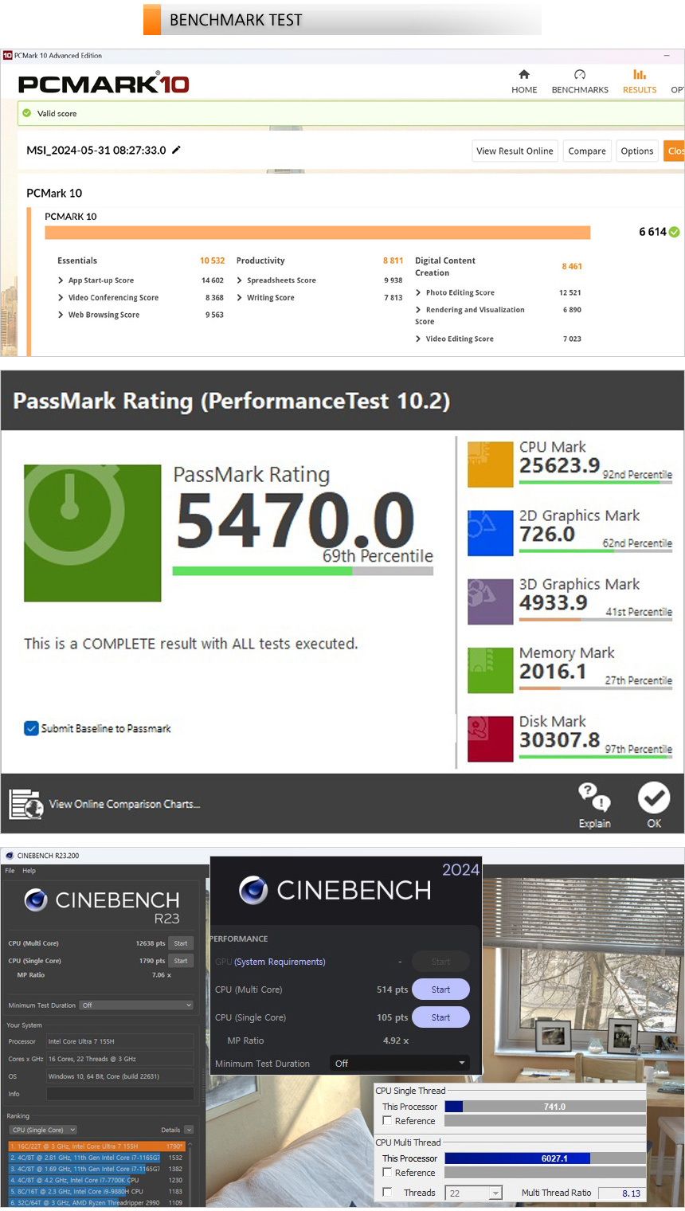Click the PCMark 10 title bar app icon

[7, 56]
